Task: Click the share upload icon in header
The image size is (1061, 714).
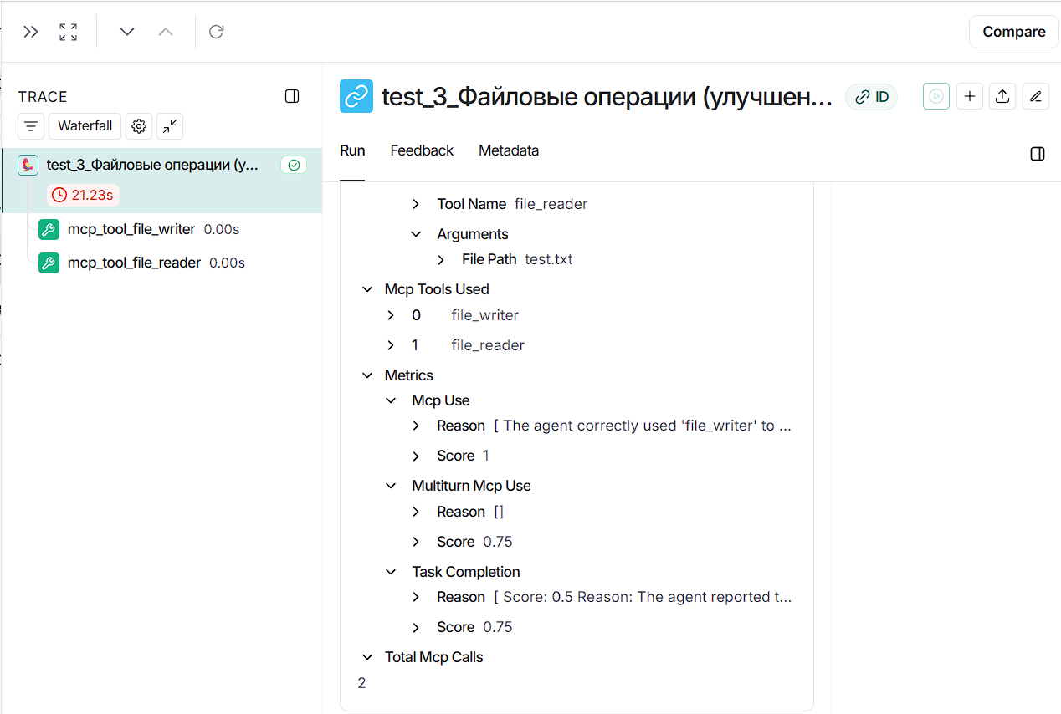Action: (1002, 96)
